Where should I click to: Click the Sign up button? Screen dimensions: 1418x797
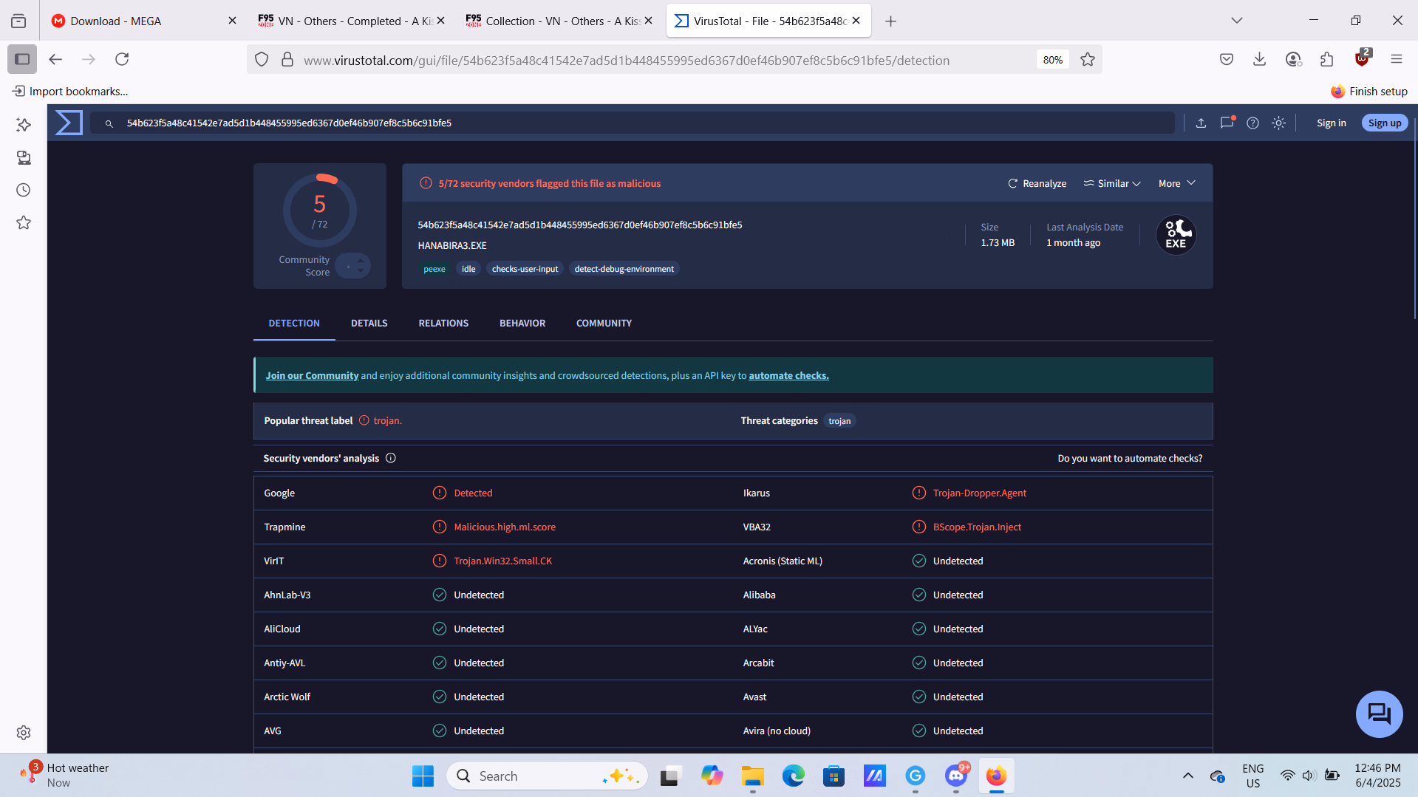1384,123
